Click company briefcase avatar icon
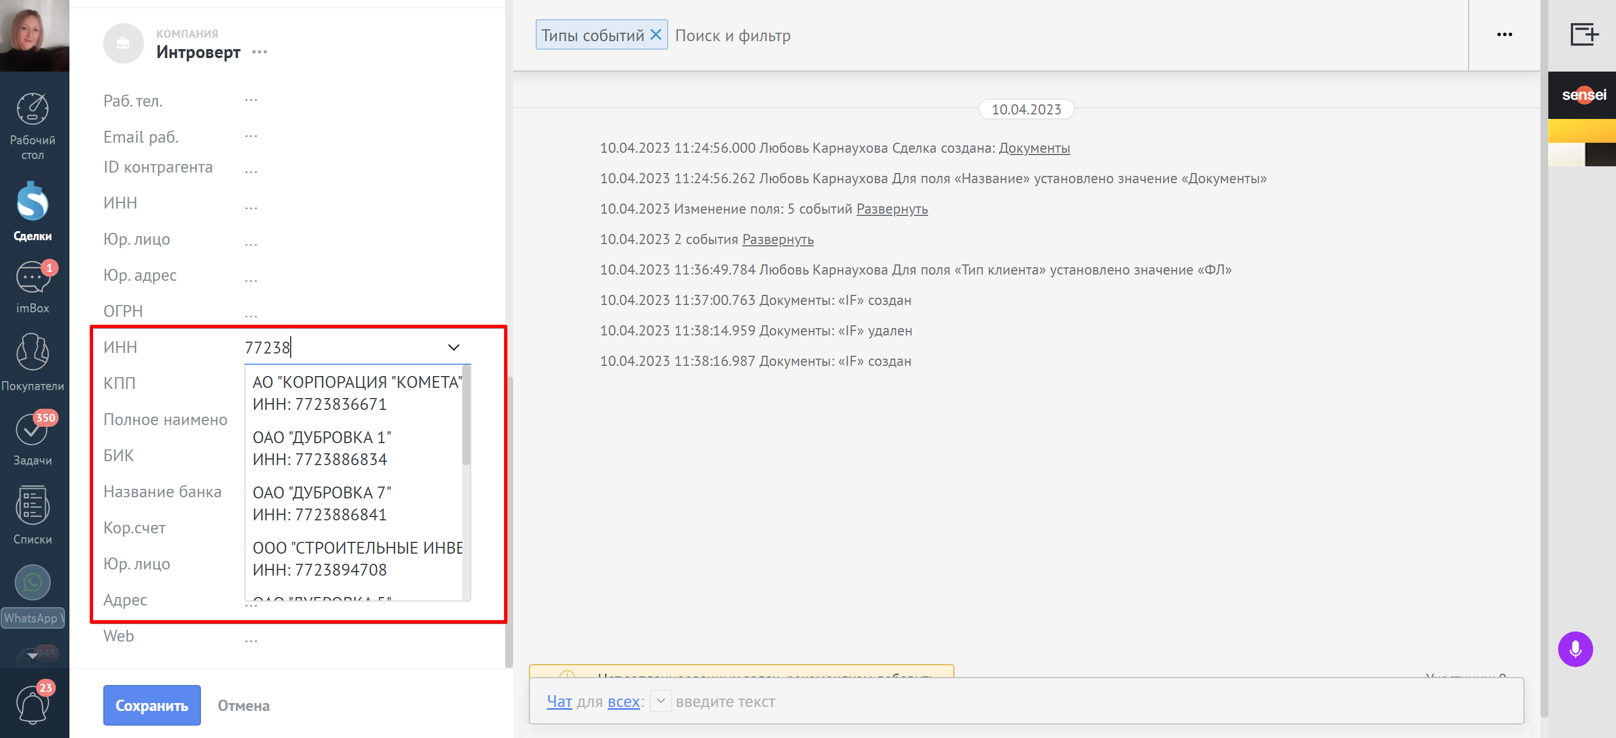Screen dimensions: 1616x738 click(x=123, y=43)
